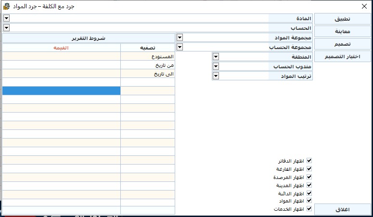
Task: Click the window title bar app icon
Action: 7,6
